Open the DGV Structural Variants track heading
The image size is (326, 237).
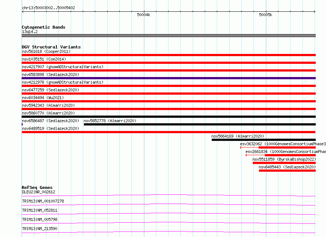pos(51,47)
